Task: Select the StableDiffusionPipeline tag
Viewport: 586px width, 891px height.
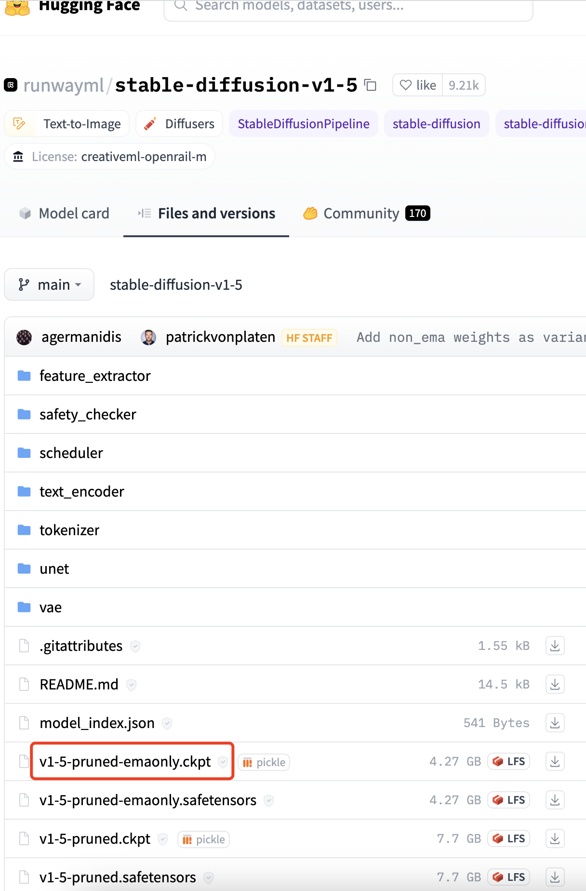Action: (304, 124)
